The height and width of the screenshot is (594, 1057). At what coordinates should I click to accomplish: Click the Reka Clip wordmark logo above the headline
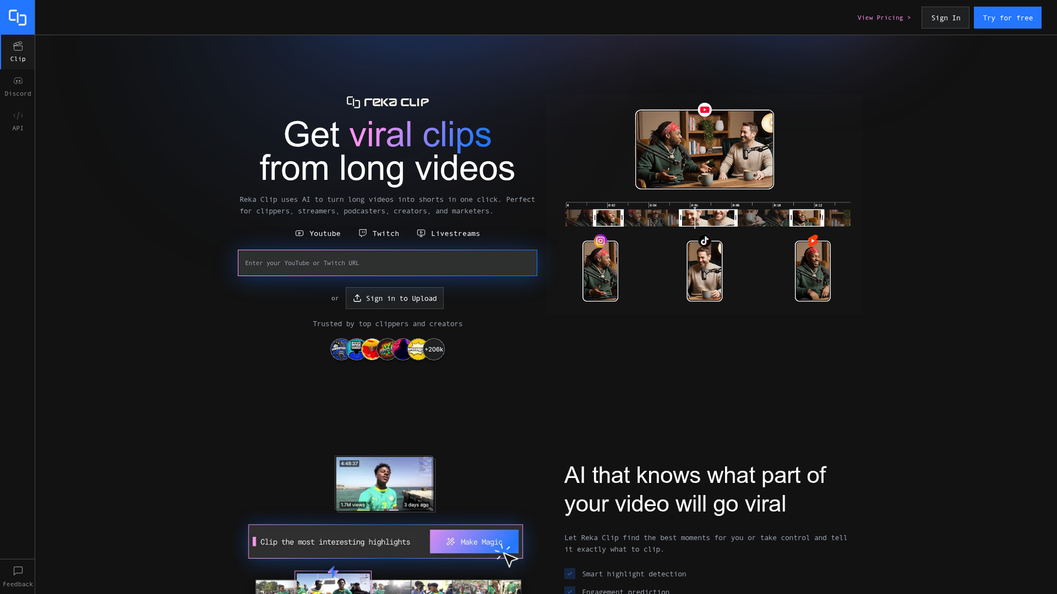388,102
